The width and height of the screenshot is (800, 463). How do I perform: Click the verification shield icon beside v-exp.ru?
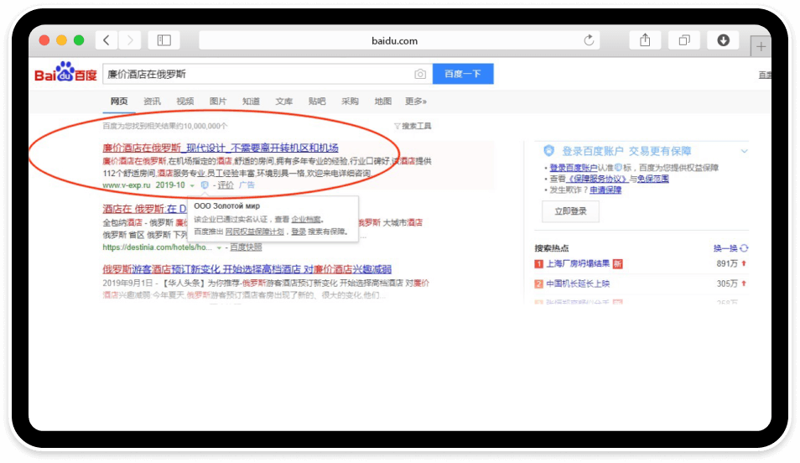click(204, 185)
